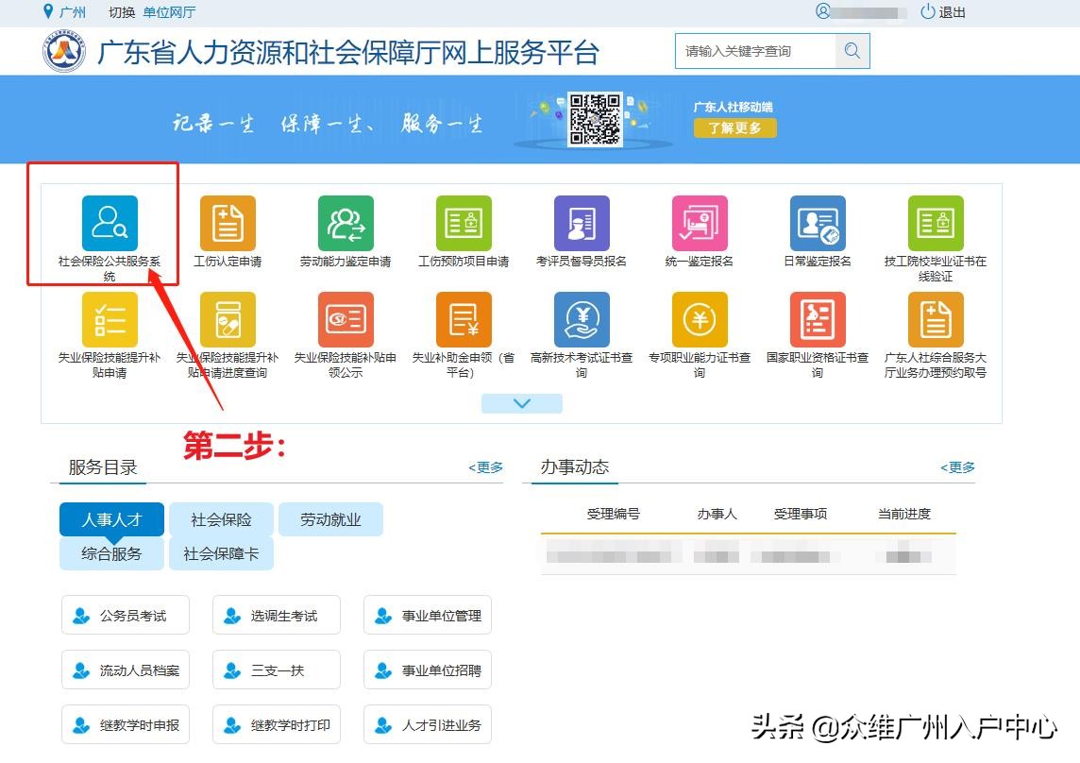Open 事业单位管理 service
This screenshot has height=763, width=1080.
coord(428,615)
